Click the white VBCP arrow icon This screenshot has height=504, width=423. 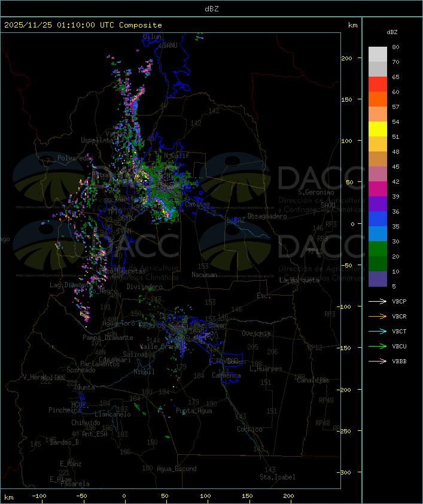(x=378, y=301)
